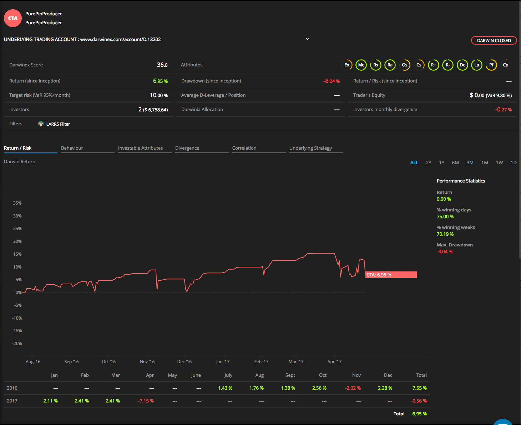Select the Rs attribute badge
Image resolution: width=521 pixels, height=425 pixels.
(376, 65)
